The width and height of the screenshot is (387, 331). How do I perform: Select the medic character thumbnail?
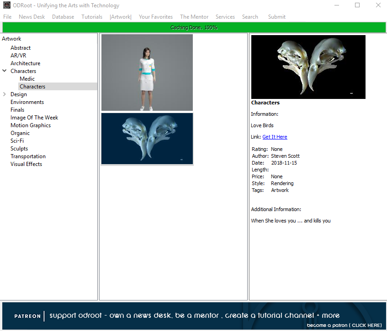147,72
